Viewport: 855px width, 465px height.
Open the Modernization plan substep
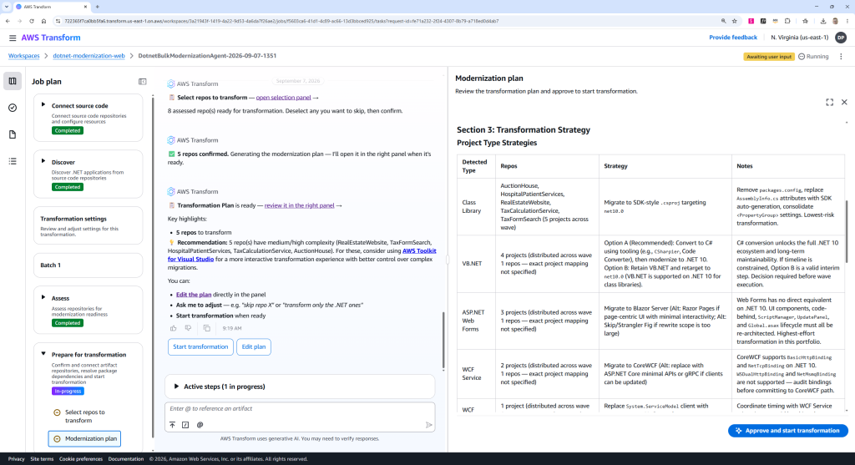coord(84,439)
